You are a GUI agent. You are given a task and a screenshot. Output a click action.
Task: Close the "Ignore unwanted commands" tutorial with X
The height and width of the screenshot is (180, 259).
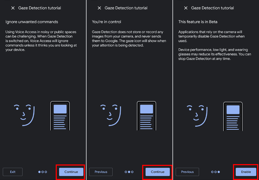point(13,8)
